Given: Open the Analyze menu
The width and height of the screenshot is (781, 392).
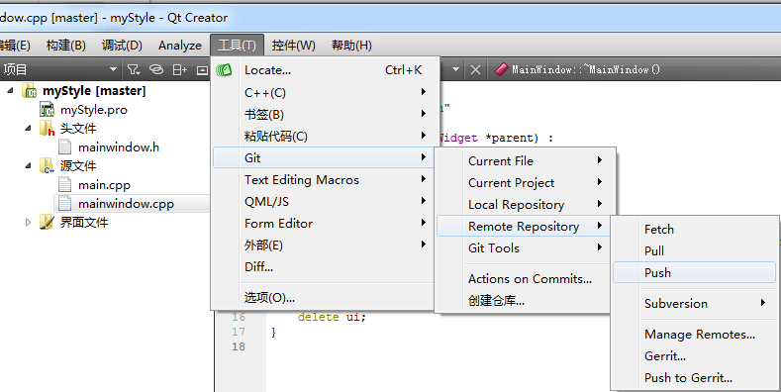Looking at the screenshot, I should tap(180, 46).
